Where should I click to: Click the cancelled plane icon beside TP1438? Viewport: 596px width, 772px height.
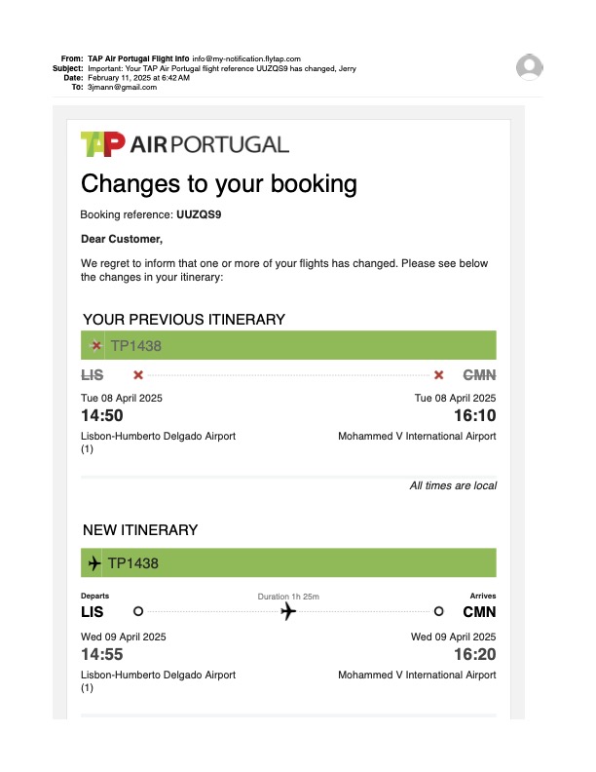pyautogui.click(x=95, y=345)
